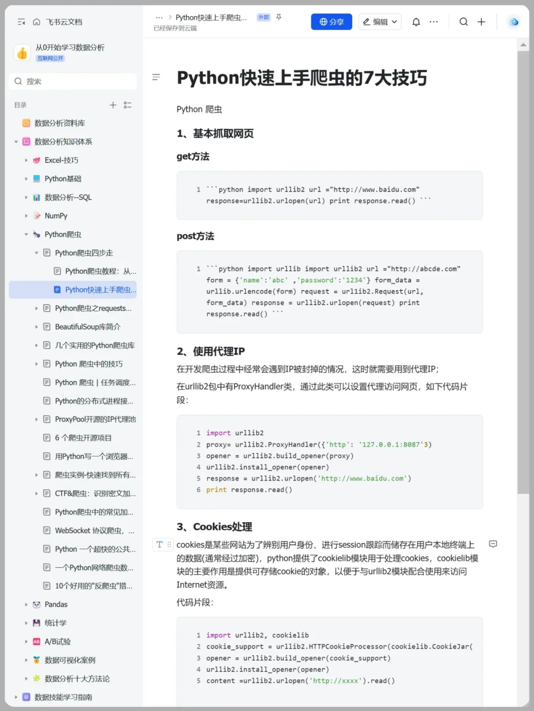The height and width of the screenshot is (711, 534).
Task: Open the 编辑 dropdown arrow
Action: tap(393, 22)
